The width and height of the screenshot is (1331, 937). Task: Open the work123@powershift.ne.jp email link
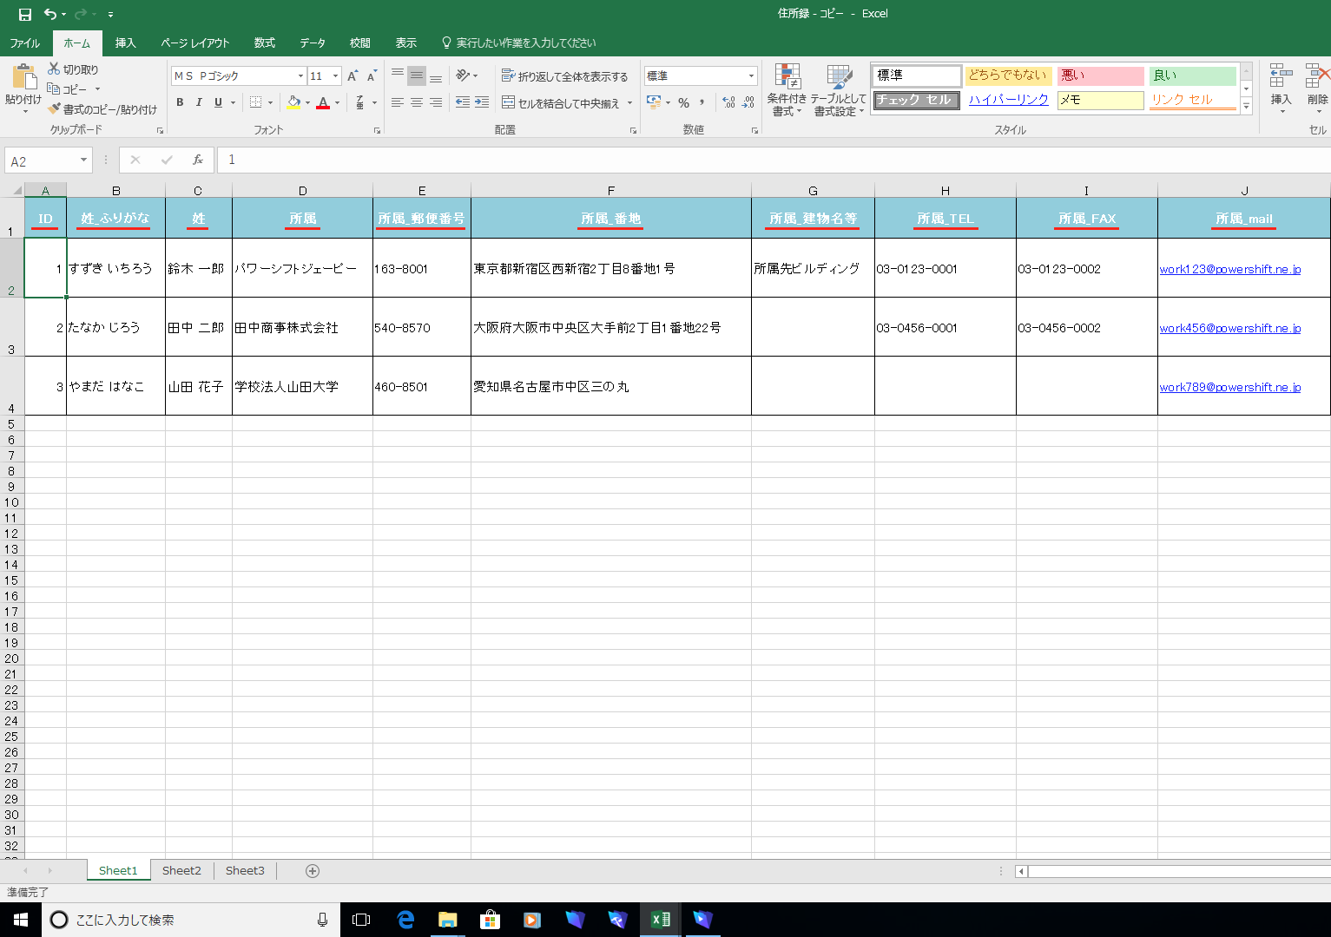click(1229, 269)
